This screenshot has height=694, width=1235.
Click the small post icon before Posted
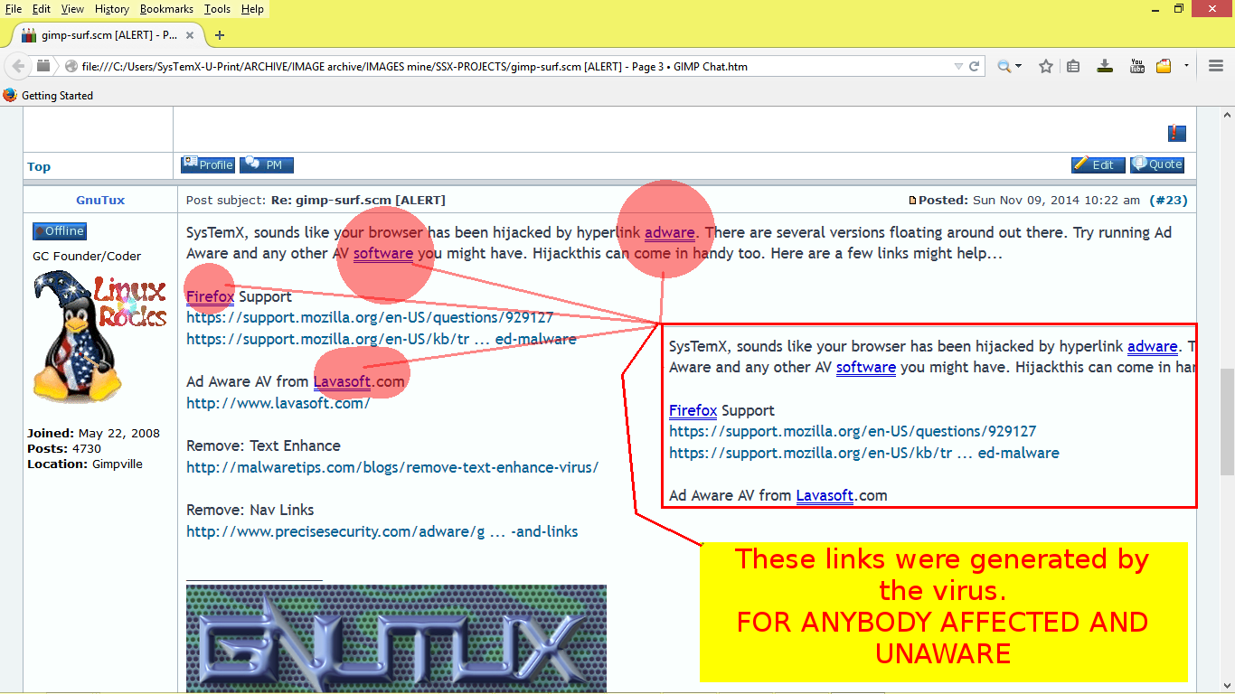(912, 201)
